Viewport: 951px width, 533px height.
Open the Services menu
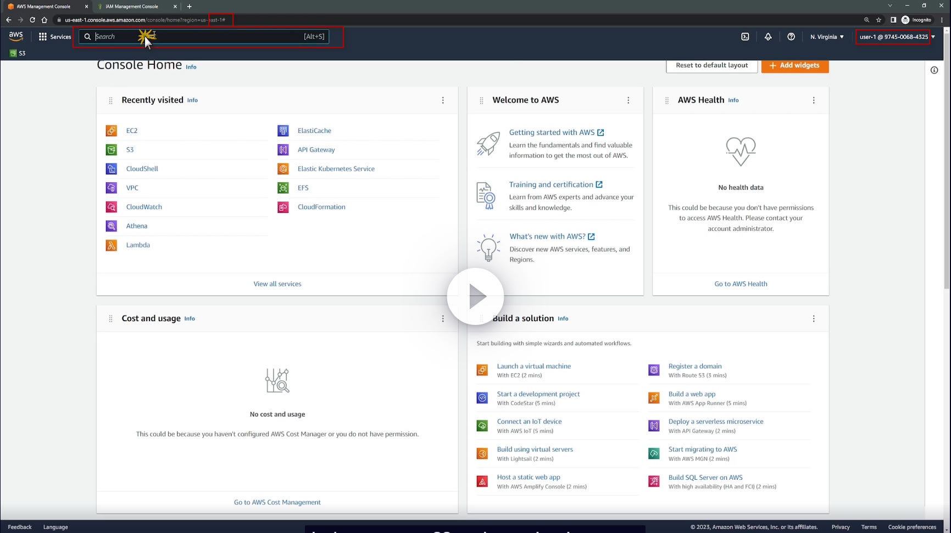point(55,37)
